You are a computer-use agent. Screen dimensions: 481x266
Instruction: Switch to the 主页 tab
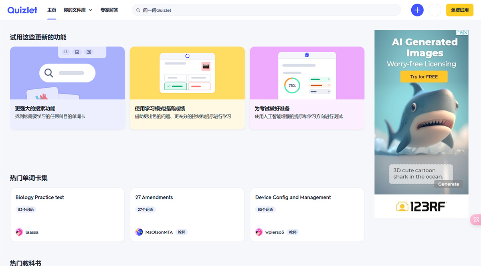[x=51, y=10]
